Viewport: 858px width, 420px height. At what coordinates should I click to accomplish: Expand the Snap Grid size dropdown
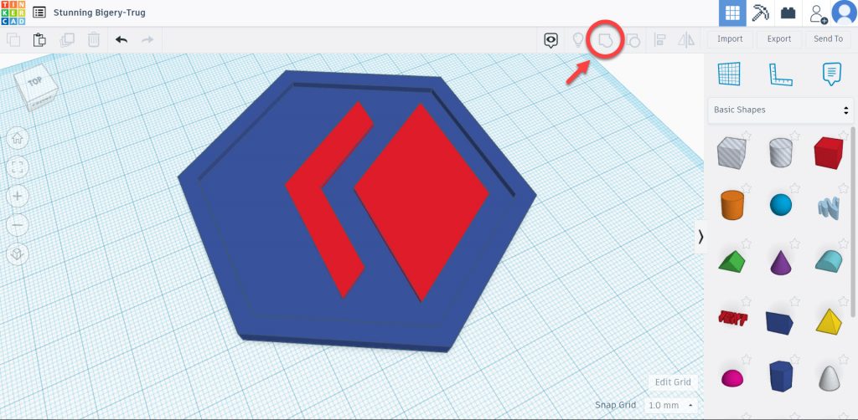[x=672, y=405]
